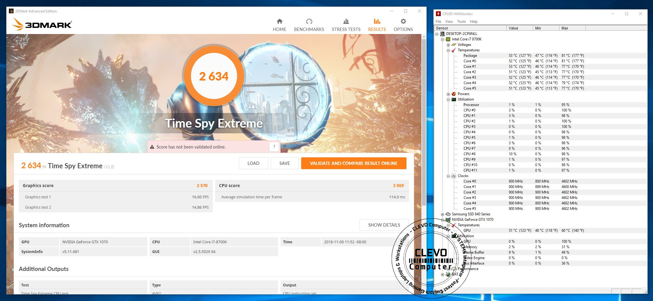Image resolution: width=653 pixels, height=301 pixels.
Task: Open HWMonitor File menu
Action: pyautogui.click(x=438, y=22)
